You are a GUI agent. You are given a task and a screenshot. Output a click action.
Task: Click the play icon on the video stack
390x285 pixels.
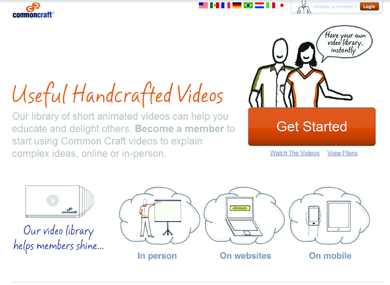[x=52, y=200]
